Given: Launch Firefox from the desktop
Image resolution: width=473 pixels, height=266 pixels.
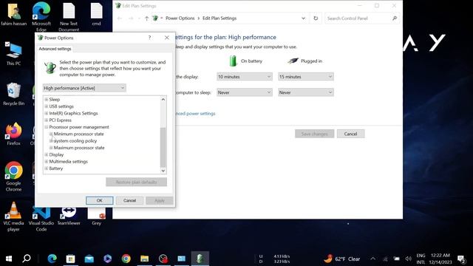Looking at the screenshot, I should tap(13, 134).
